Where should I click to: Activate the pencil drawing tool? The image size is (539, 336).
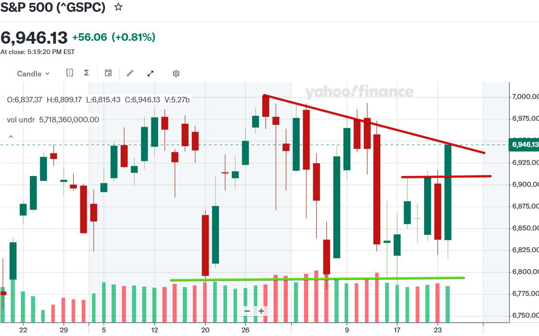point(130,74)
